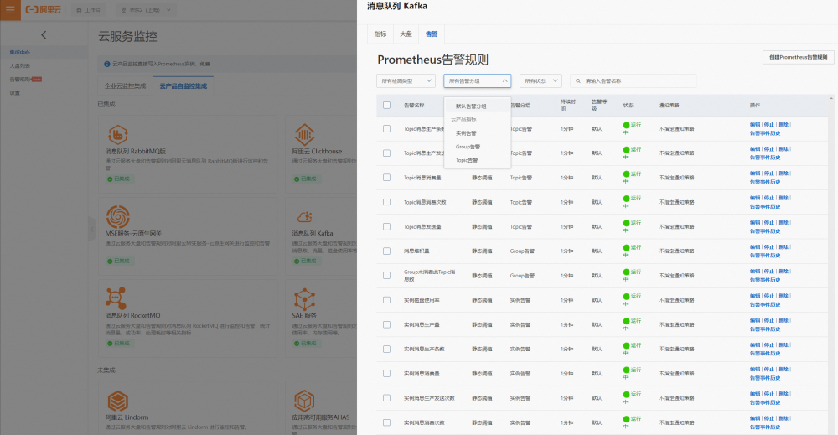Viewport: 838px width, 435px height.
Task: Click the sidebar collapse handle on the page edge
Action: 92,230
